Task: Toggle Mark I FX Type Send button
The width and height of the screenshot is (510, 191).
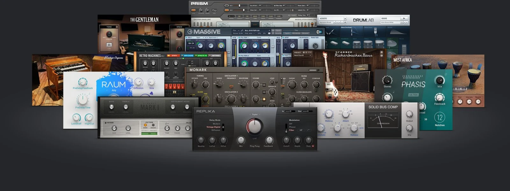Action: 146,125
